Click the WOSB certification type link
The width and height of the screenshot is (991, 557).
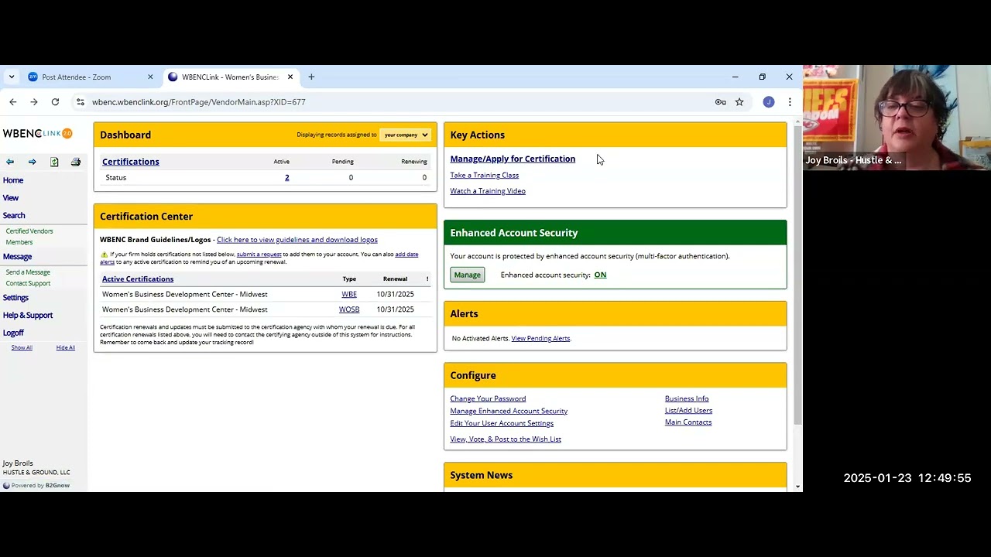point(349,309)
